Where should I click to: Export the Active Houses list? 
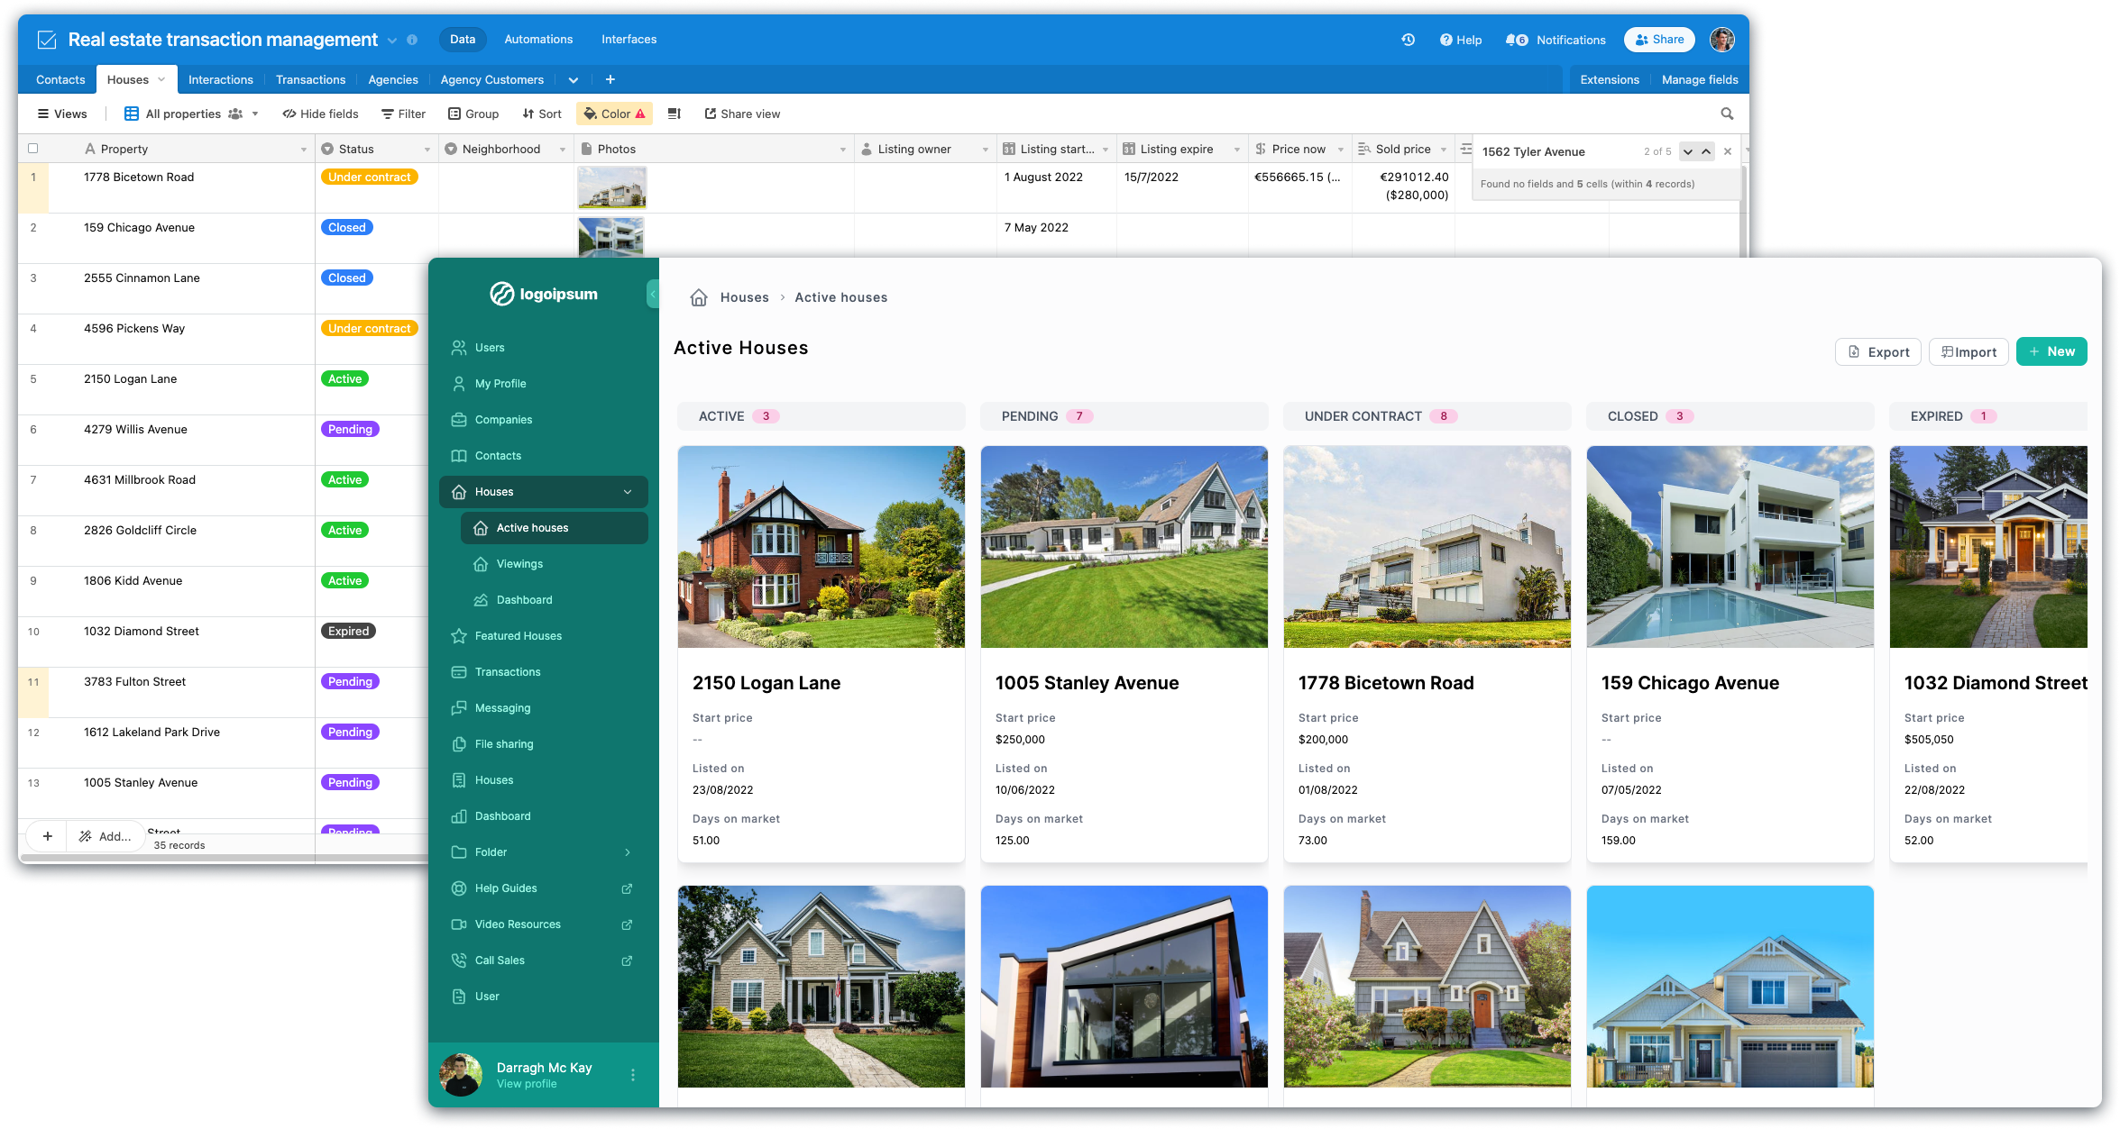(x=1878, y=351)
